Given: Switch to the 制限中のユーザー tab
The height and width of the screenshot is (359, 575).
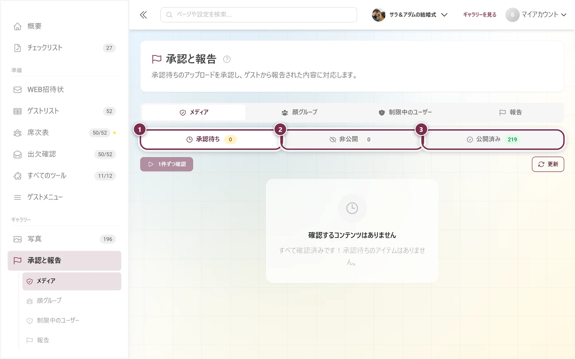Looking at the screenshot, I should click(405, 112).
